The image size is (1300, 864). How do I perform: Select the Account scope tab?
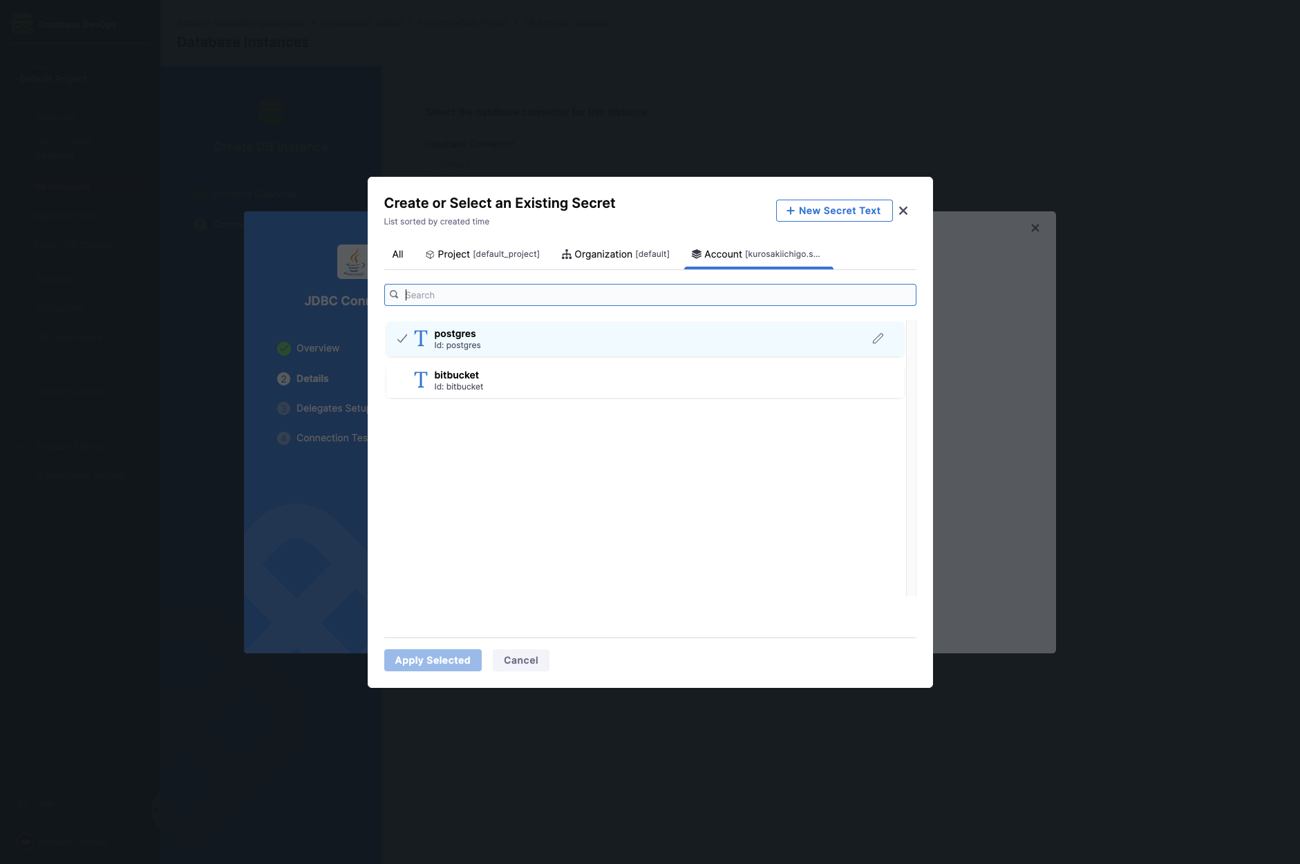point(758,254)
